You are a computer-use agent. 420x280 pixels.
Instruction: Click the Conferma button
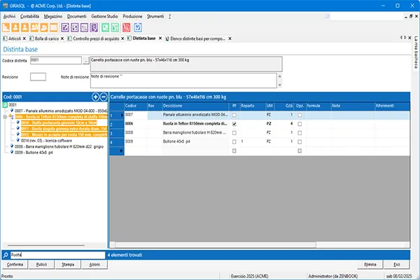point(15,265)
